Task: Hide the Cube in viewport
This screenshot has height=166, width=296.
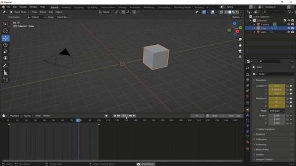Action: point(289,28)
